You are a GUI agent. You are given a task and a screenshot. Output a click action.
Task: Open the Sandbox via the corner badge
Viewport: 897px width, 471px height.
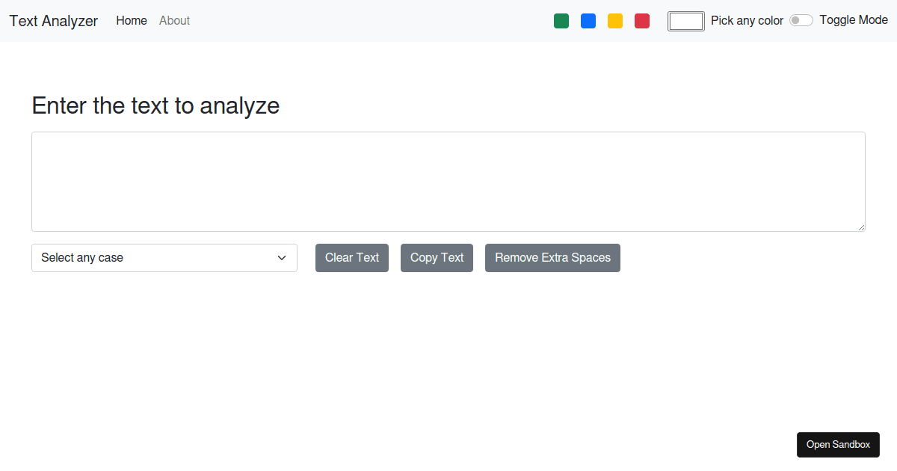point(838,444)
